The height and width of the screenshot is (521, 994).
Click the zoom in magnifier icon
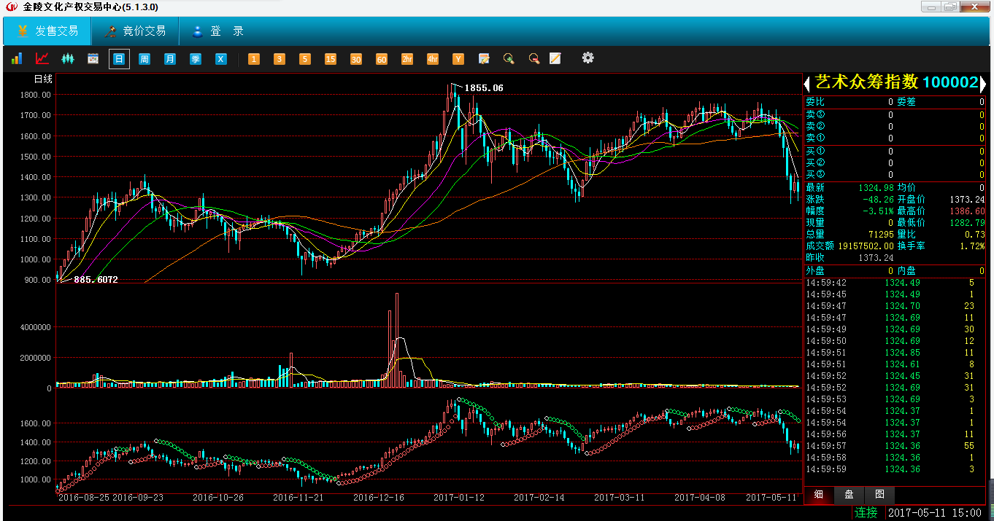tap(509, 59)
